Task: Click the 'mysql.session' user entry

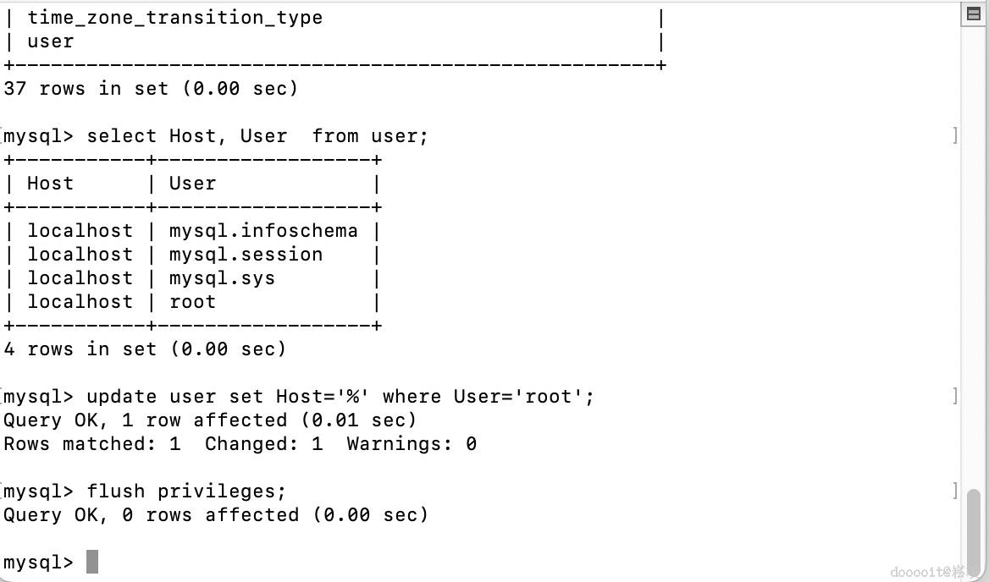Action: click(x=246, y=255)
